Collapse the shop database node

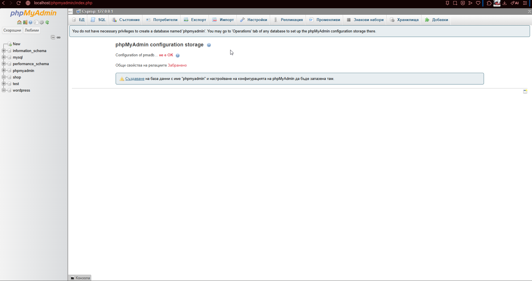click(4, 77)
